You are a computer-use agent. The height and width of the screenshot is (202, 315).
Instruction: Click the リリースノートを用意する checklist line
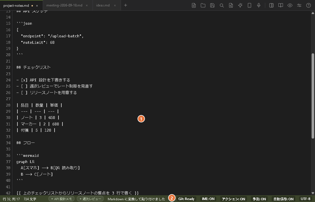click(x=47, y=93)
